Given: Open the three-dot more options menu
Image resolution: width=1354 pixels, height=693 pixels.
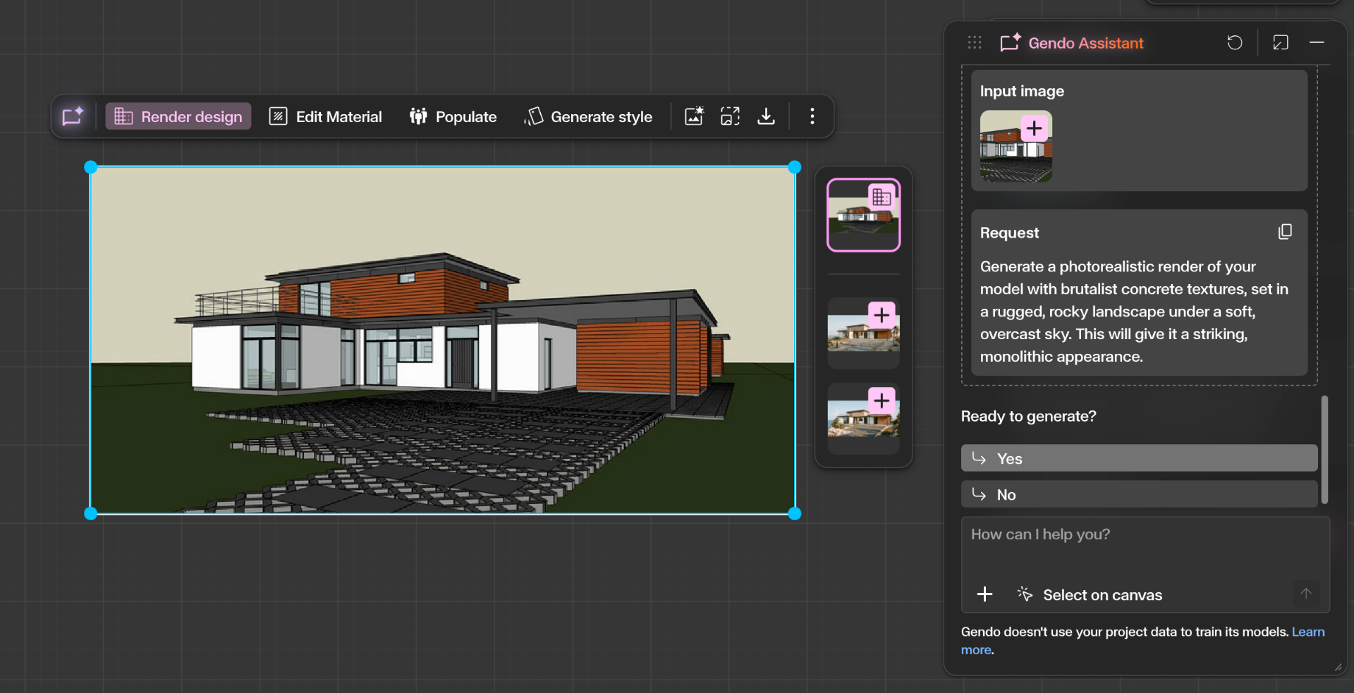Looking at the screenshot, I should (812, 116).
